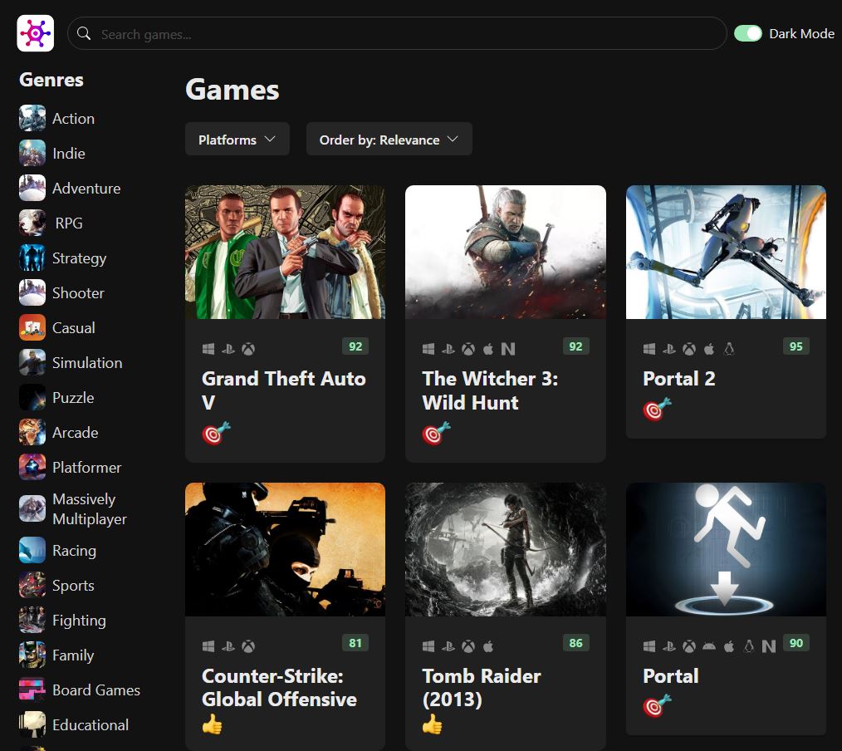Select the Racing genre icon
This screenshot has height=751, width=842.
pos(32,550)
